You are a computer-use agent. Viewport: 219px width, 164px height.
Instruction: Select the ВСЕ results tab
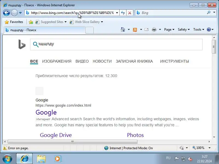click(x=34, y=61)
